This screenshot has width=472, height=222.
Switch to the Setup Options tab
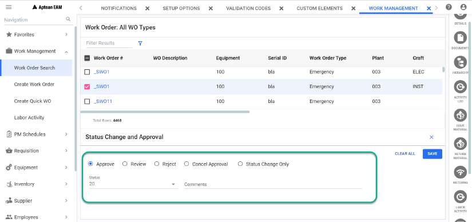181,9
